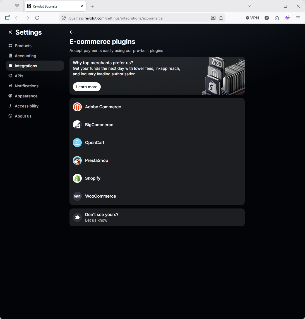Go back using the page arrow
Viewport: 305px width, 319px height.
coord(72,32)
